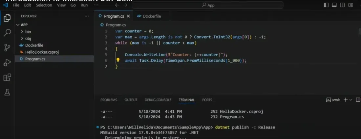This screenshot has width=361, height=139.
Task: Click Task.Delay in line 6
Action: click(151, 61)
